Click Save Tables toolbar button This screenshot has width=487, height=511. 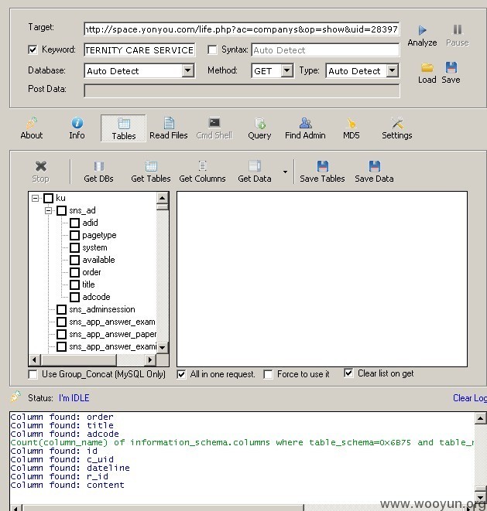coord(323,172)
